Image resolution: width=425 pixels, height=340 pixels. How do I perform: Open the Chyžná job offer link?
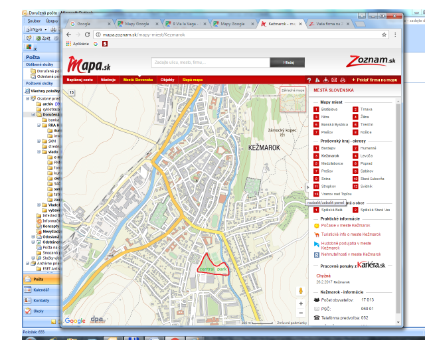pyautogui.click(x=323, y=276)
